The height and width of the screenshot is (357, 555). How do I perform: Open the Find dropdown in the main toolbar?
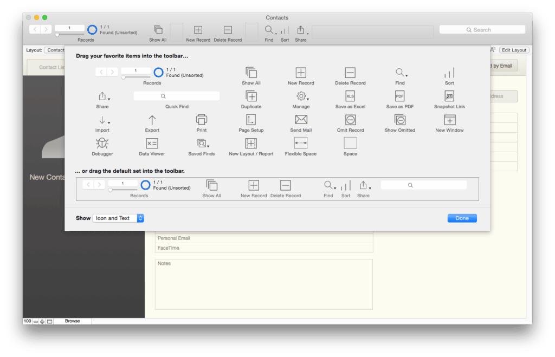click(x=270, y=30)
